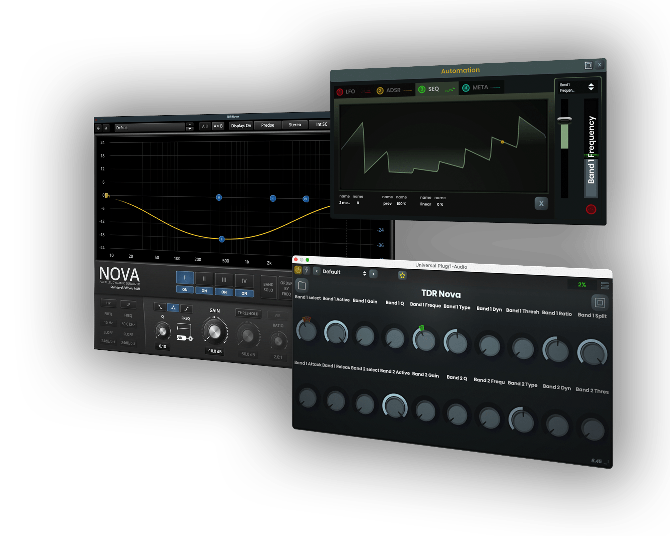
Task: Click the red record button in Automation
Action: click(x=591, y=209)
